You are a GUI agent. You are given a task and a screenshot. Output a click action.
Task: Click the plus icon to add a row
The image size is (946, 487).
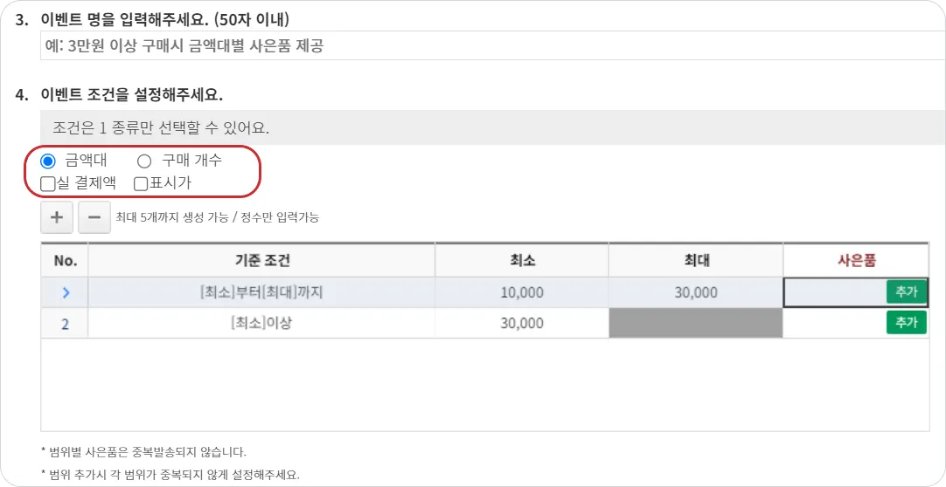tap(57, 217)
